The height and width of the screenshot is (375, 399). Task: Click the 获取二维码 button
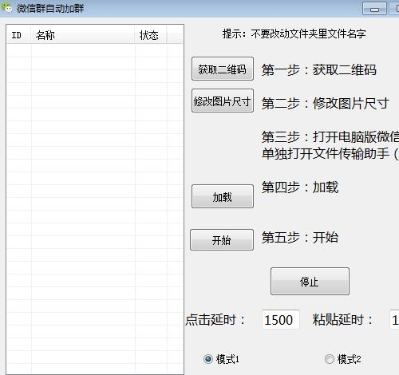(223, 69)
